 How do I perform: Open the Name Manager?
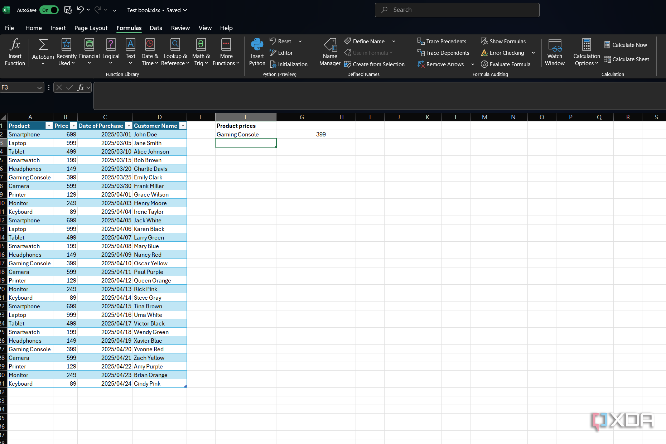[330, 52]
